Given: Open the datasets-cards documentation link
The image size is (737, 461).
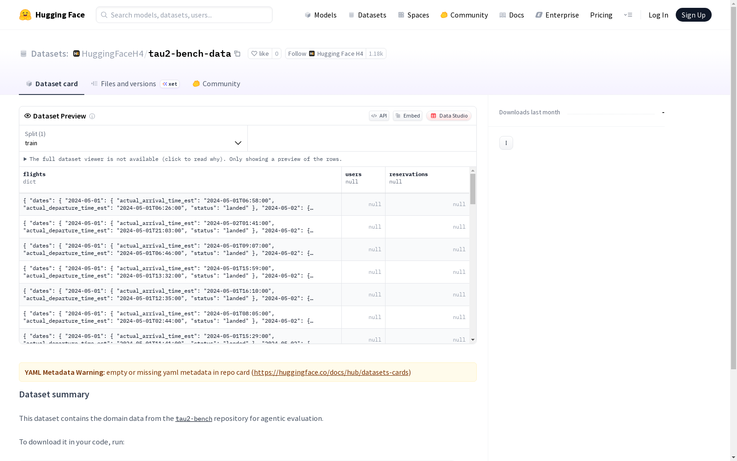Looking at the screenshot, I should (x=331, y=372).
